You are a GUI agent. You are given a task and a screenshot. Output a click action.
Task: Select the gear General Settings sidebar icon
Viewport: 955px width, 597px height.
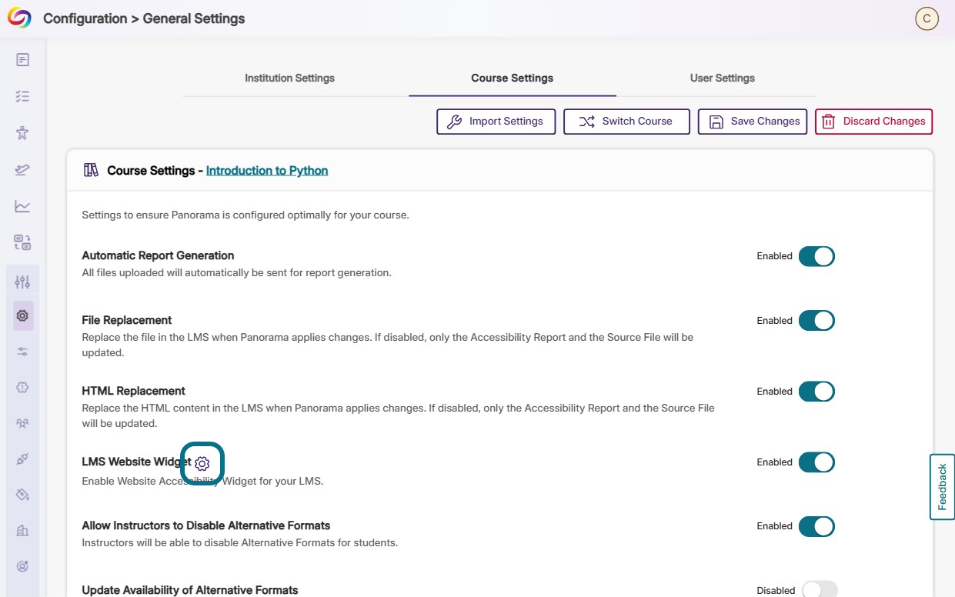[22, 315]
